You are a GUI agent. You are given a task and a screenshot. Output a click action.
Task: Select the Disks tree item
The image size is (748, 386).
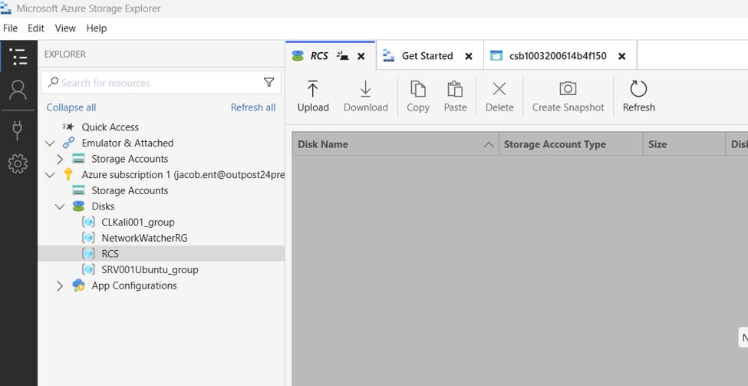(x=103, y=206)
